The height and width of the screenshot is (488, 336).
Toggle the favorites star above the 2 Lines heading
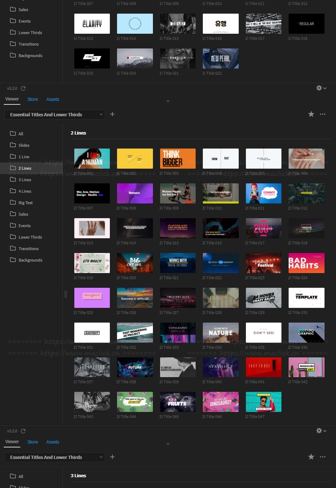(x=311, y=114)
